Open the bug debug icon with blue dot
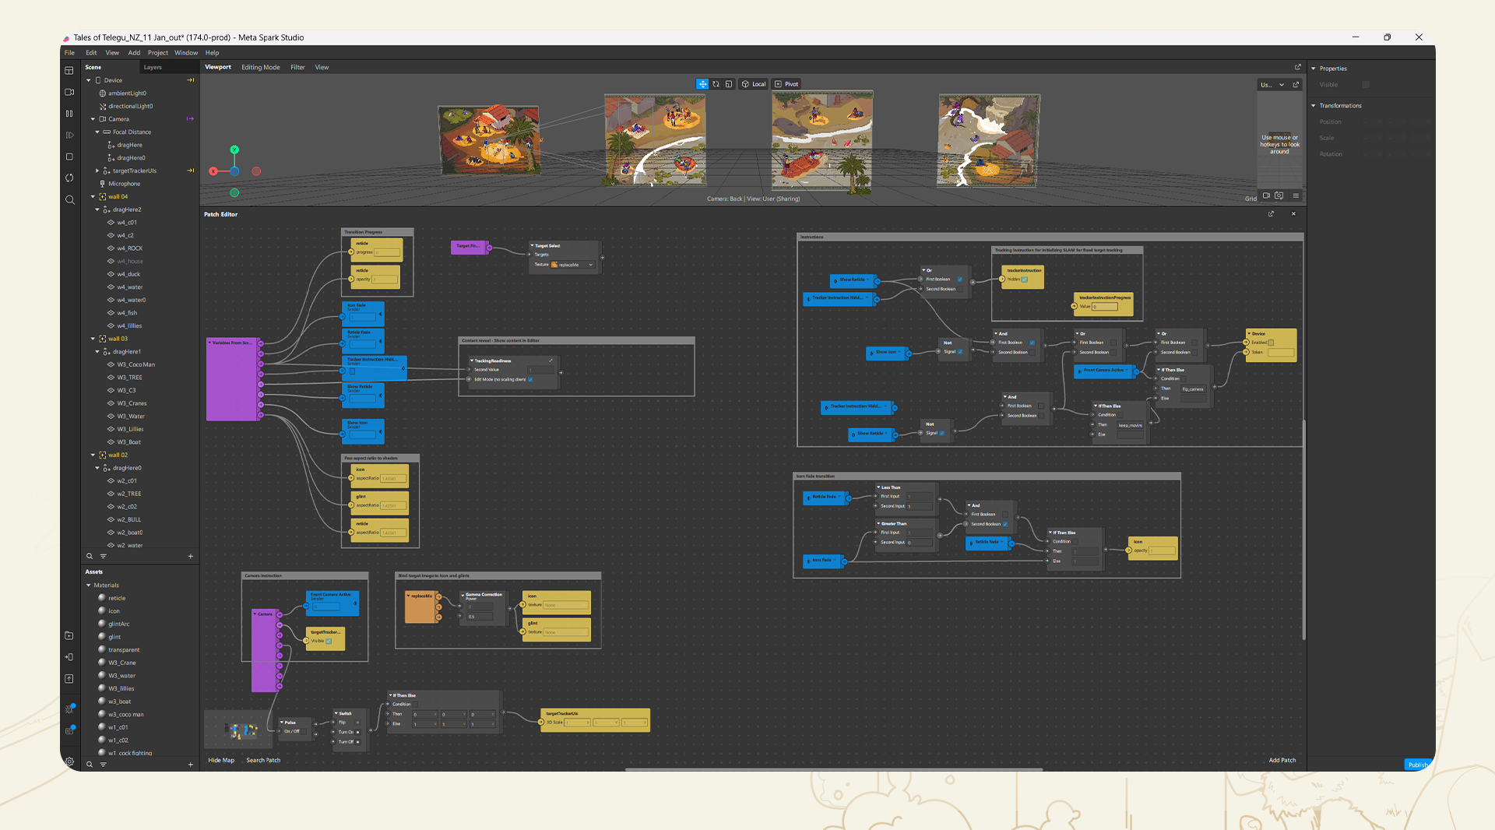This screenshot has height=830, width=1495. click(x=69, y=709)
